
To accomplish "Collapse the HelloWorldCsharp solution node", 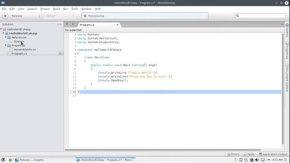I will [1, 29].
